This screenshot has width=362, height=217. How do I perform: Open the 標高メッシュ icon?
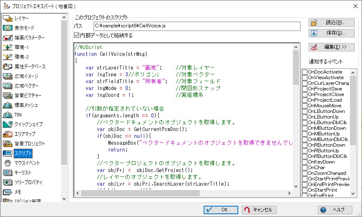pyautogui.click(x=7, y=105)
